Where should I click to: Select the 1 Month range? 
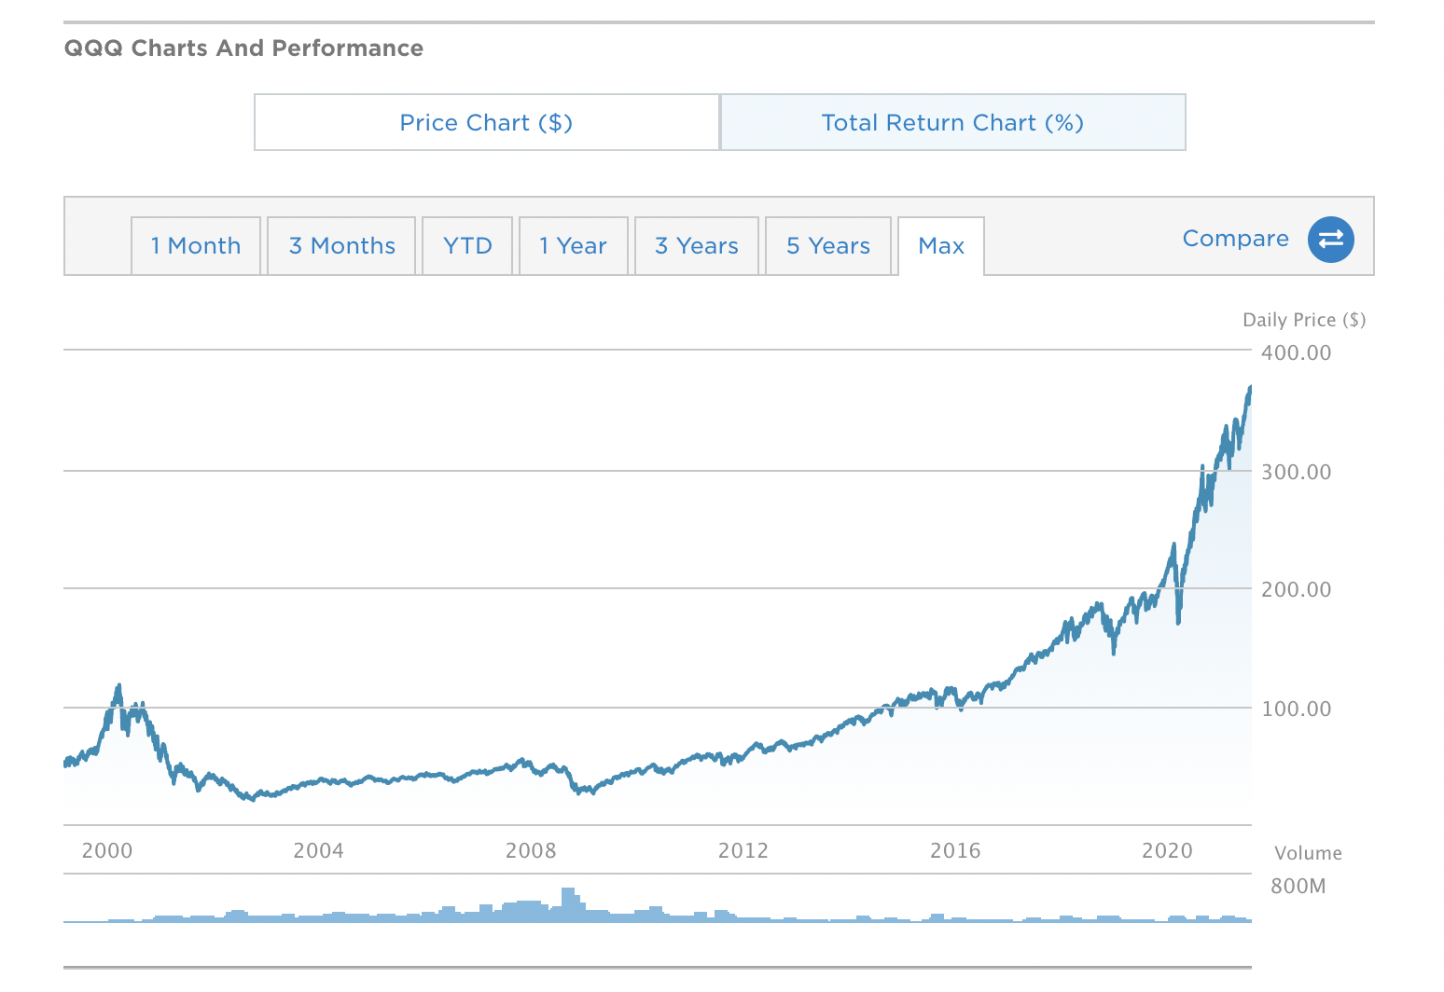click(x=196, y=246)
